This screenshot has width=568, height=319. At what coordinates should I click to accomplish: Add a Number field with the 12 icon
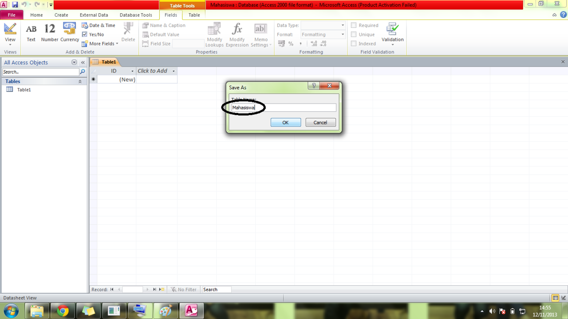[50, 33]
